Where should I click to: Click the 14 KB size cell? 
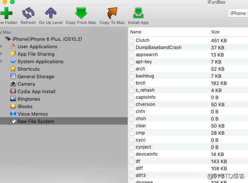tap(217, 154)
